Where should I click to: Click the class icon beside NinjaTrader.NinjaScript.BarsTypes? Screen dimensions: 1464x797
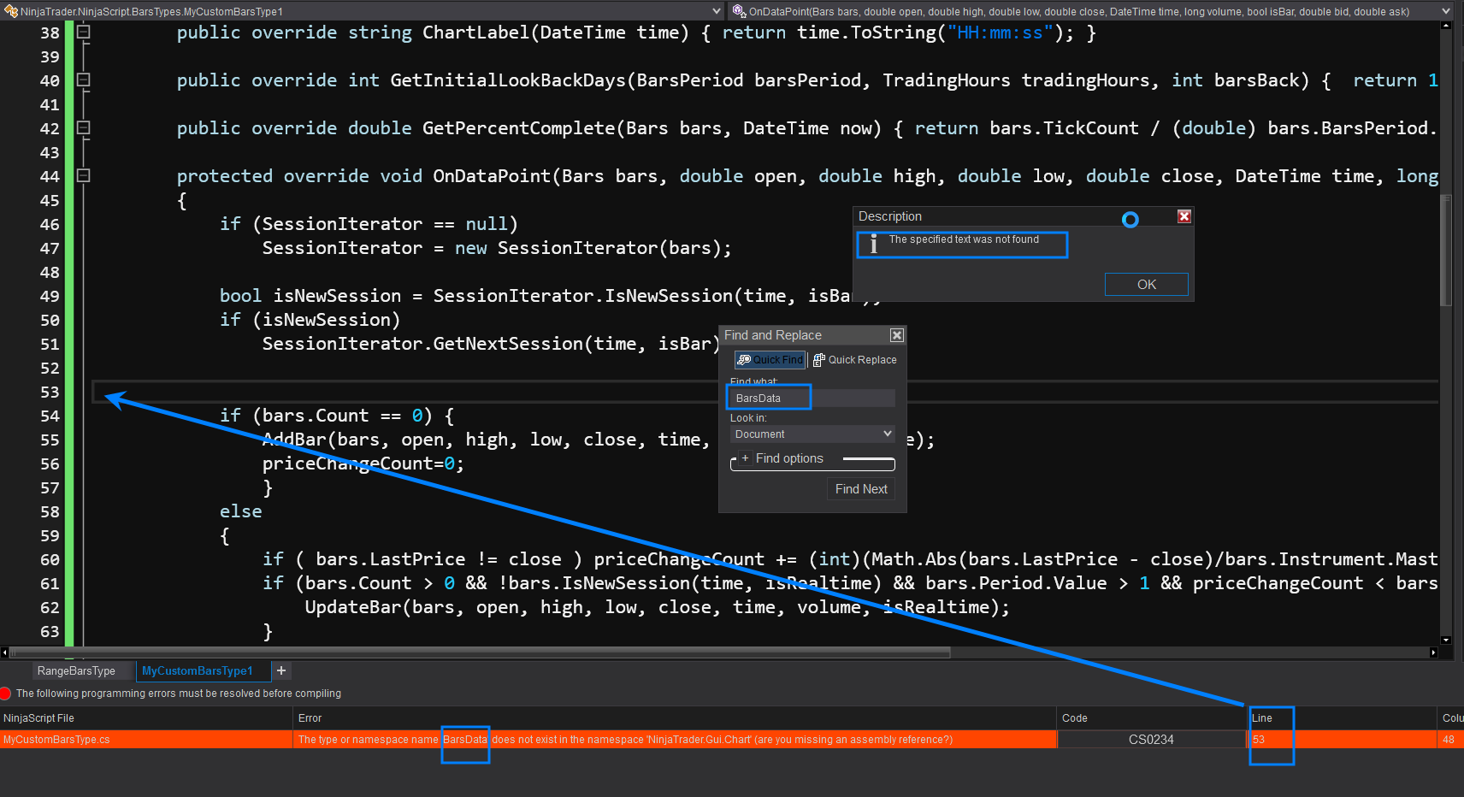point(11,11)
